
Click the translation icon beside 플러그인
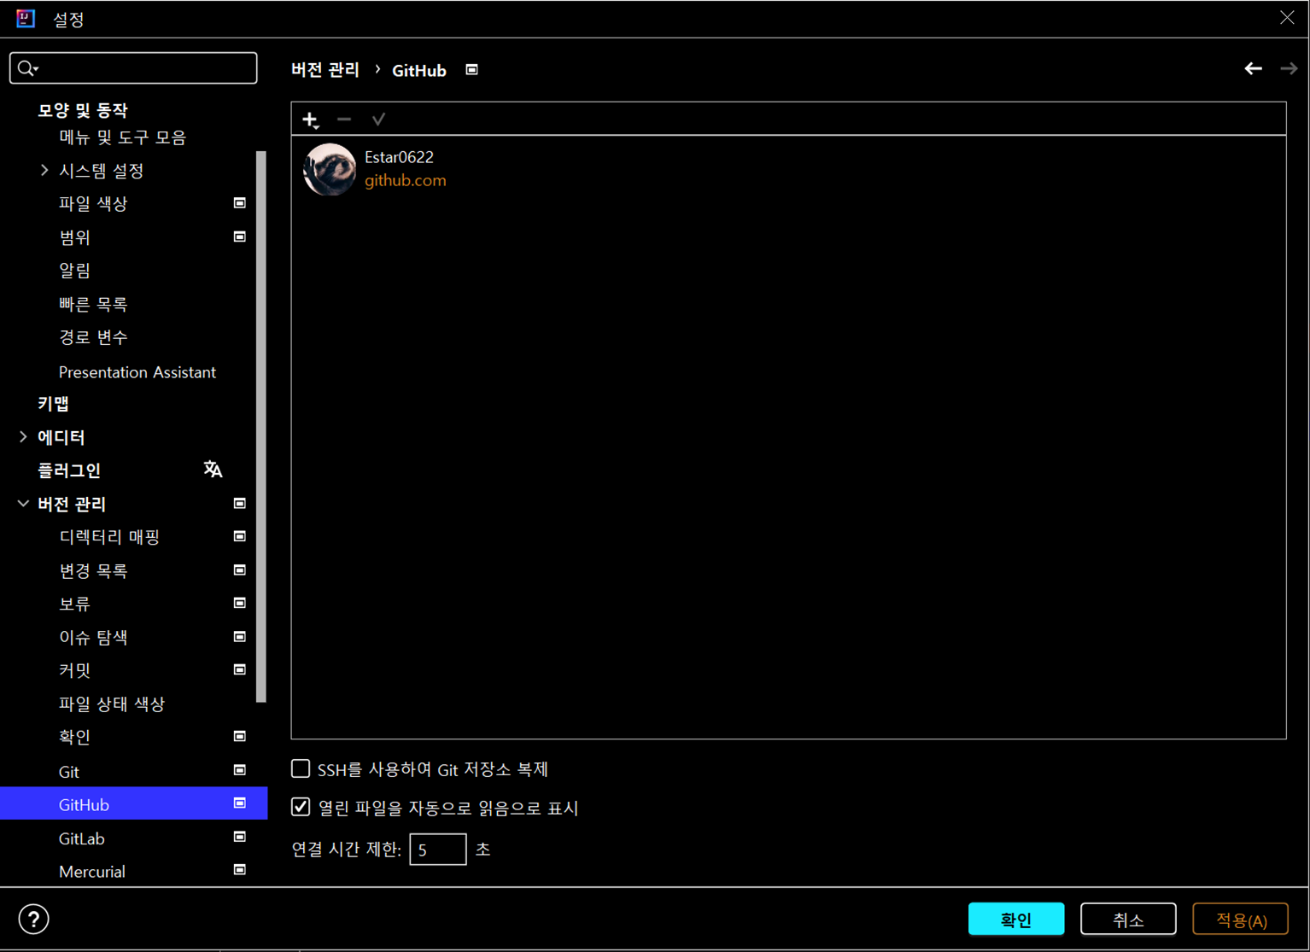[213, 470]
